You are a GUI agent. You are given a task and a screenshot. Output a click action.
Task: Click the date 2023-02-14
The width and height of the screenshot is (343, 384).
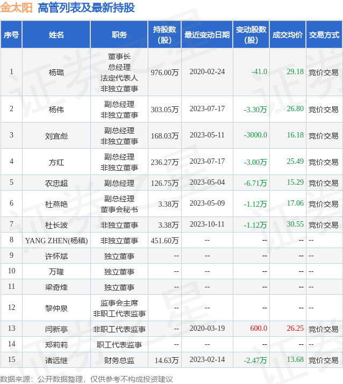[207, 359]
